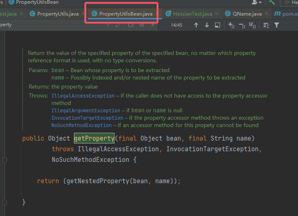This screenshot has height=216, width=298.
Task: Open InvocationTargetException doc link
Action: click(87, 118)
